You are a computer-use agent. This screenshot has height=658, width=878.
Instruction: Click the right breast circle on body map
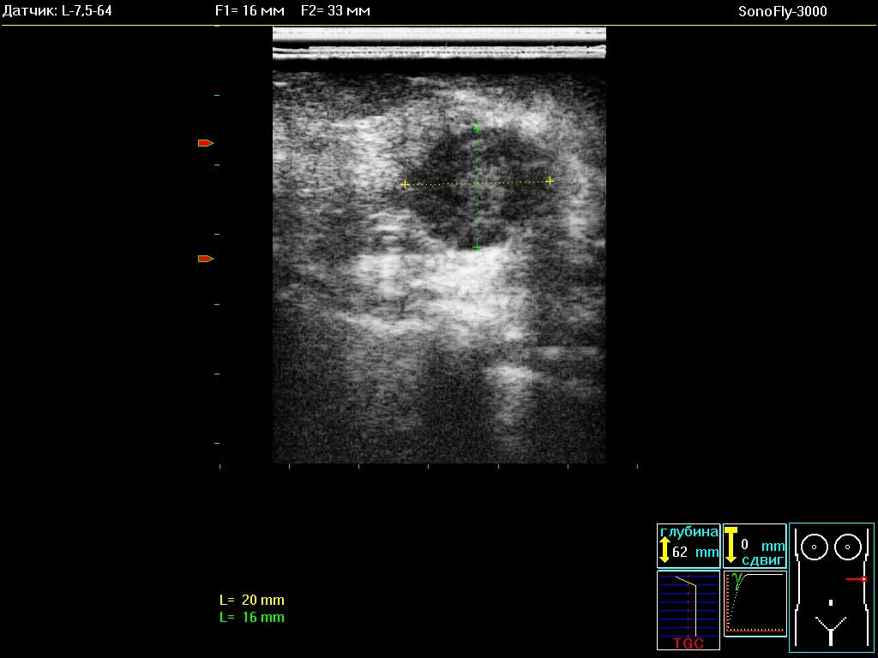point(848,545)
